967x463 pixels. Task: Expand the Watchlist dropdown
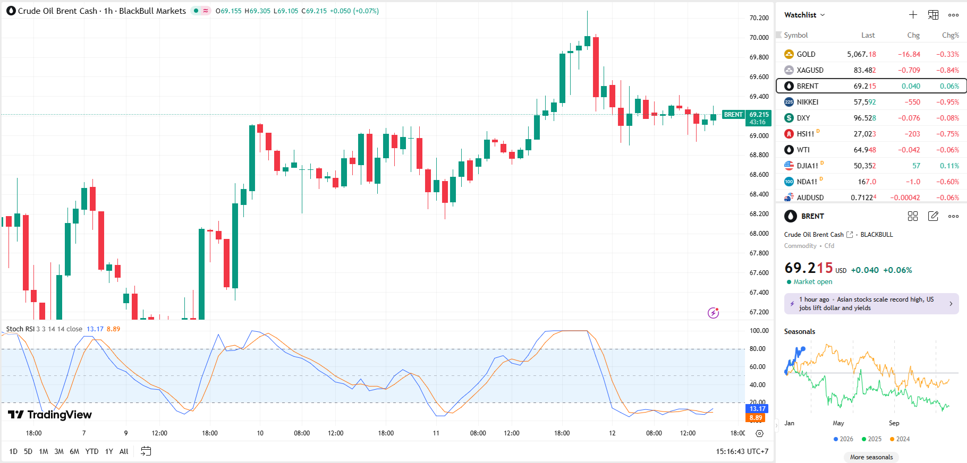(804, 15)
